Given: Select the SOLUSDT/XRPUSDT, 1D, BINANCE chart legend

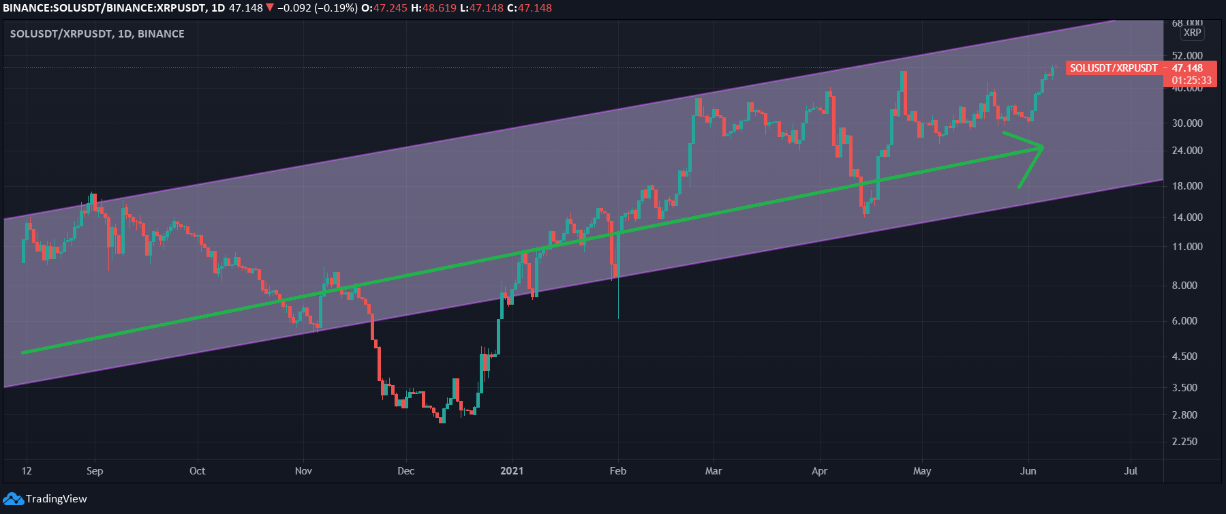Looking at the screenshot, I should click(x=97, y=33).
